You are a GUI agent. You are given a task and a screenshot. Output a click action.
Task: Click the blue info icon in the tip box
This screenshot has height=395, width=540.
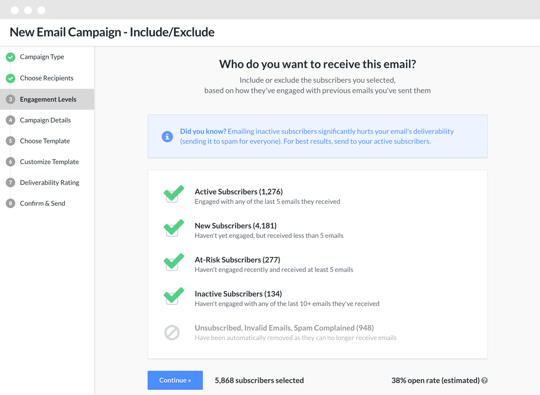(167, 136)
